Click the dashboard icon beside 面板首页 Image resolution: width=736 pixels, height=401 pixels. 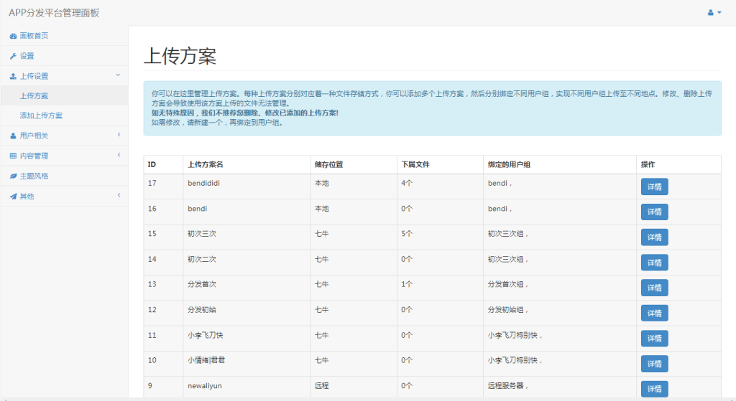point(13,36)
